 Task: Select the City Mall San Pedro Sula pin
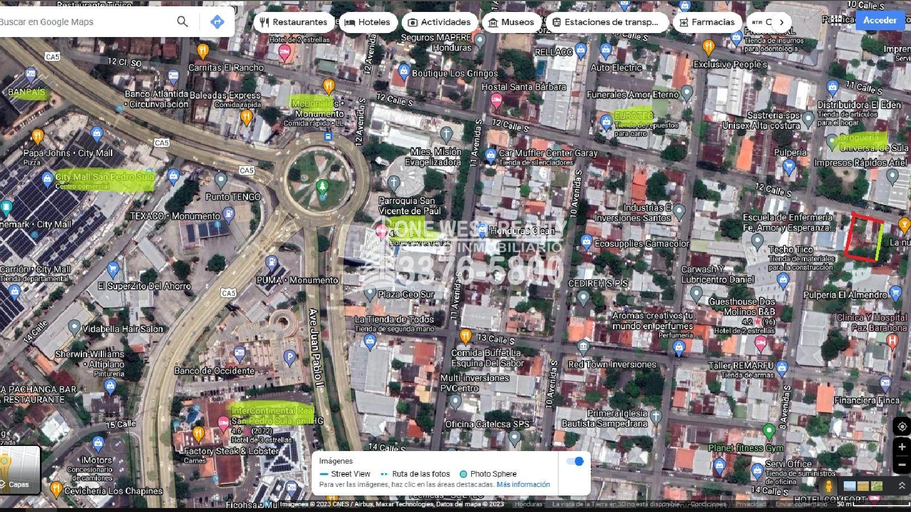[x=47, y=180]
